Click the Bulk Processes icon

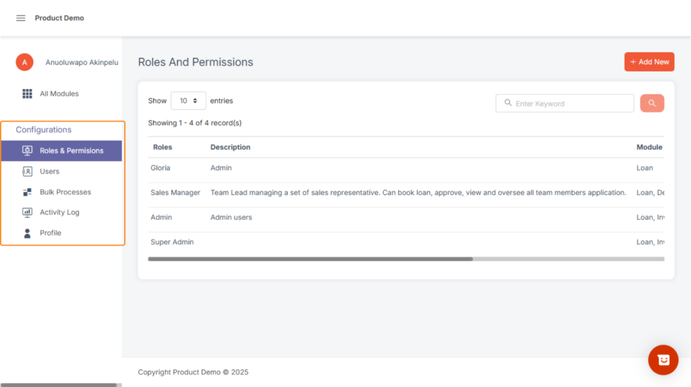tap(27, 192)
